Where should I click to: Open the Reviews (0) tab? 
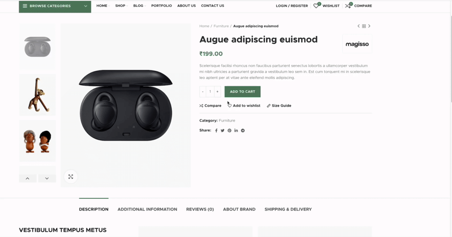[200, 210]
